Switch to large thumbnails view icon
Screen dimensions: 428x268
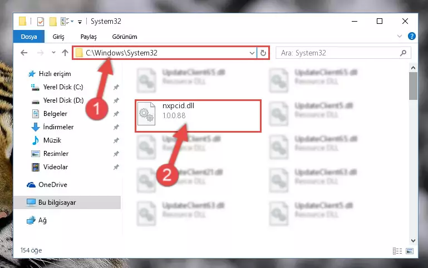410,251
